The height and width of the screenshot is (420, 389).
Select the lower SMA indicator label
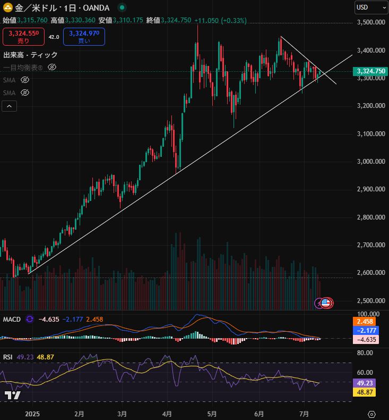tap(10, 93)
